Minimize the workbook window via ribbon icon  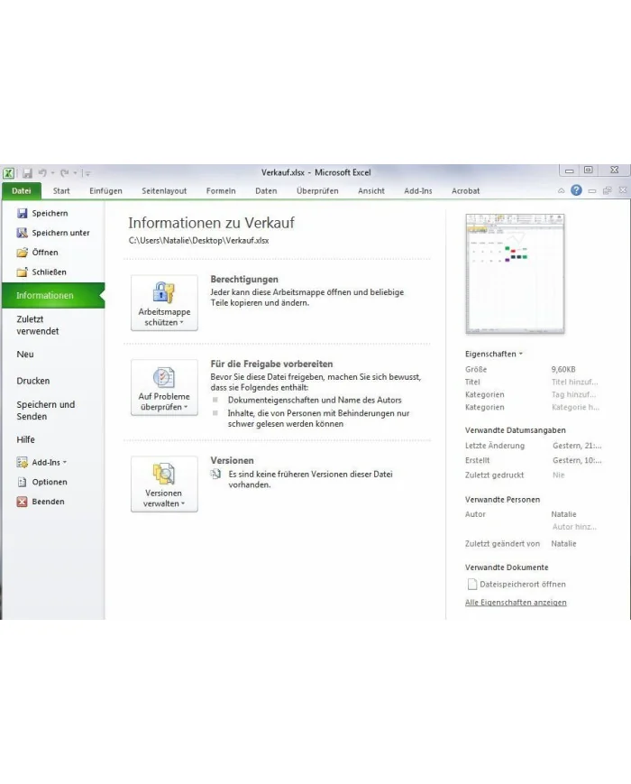[x=592, y=190]
